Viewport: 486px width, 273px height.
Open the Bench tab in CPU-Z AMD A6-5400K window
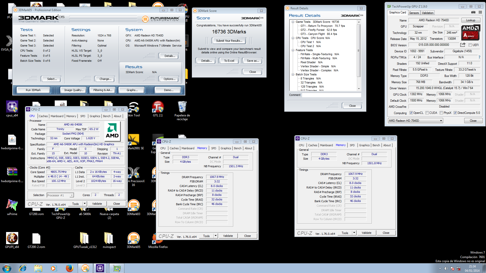[107, 116]
